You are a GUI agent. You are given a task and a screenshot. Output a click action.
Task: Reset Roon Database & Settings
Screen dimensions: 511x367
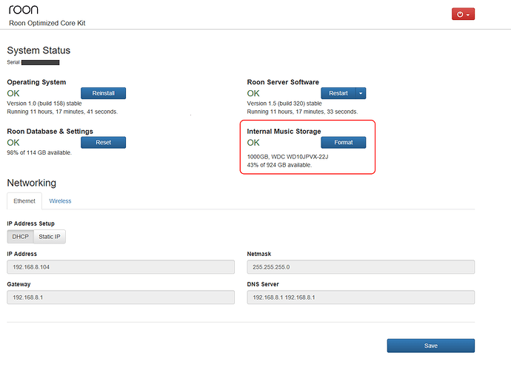103,142
